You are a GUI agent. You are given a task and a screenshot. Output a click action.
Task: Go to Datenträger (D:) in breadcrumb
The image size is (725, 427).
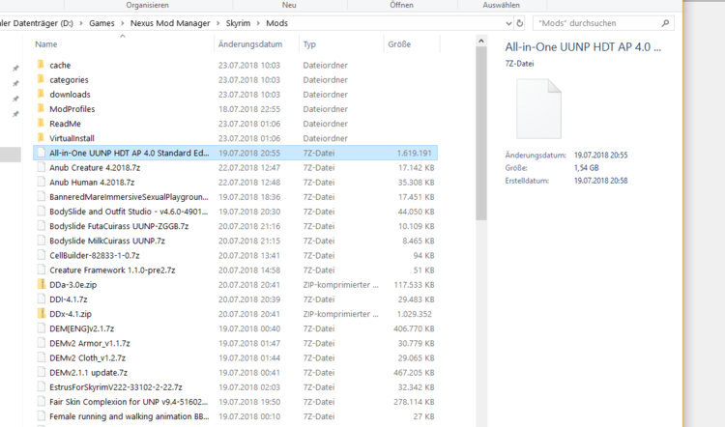(37, 23)
